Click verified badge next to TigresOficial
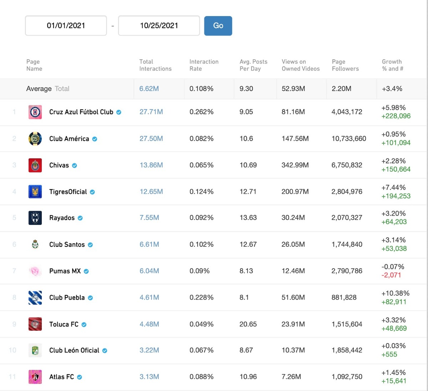 click(92, 192)
